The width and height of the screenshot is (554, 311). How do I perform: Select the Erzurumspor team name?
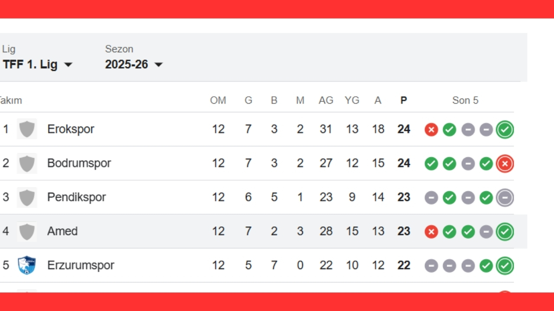coord(81,265)
